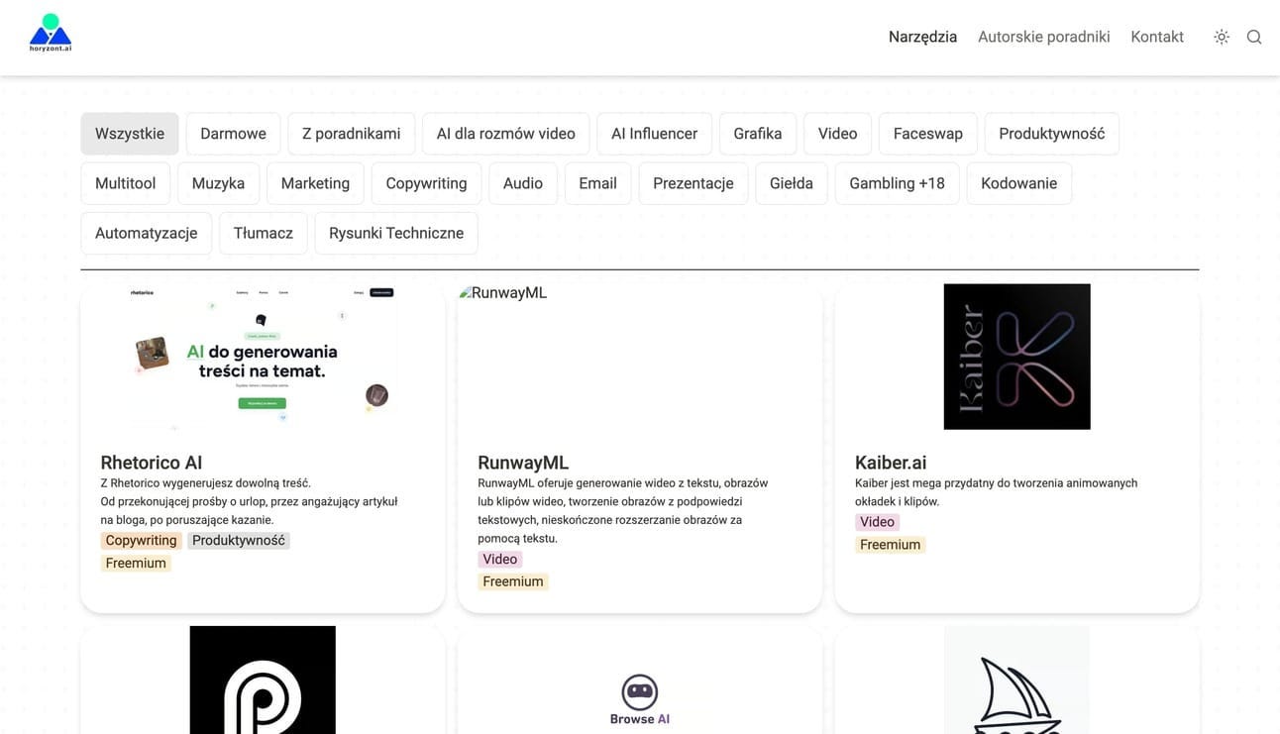Click the RunwayML description paragraph
The image size is (1280, 734).
[x=623, y=511]
